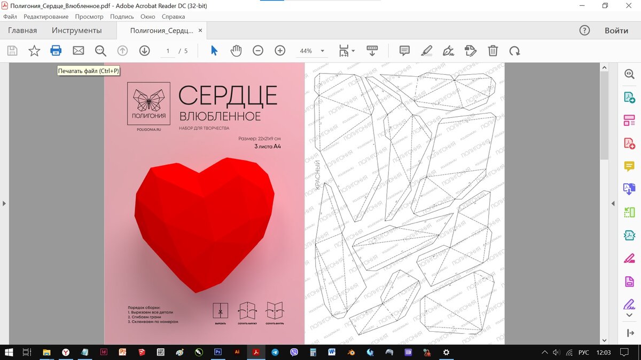The image size is (641, 360).
Task: Open Photoshop from the taskbar
Action: tap(218, 353)
